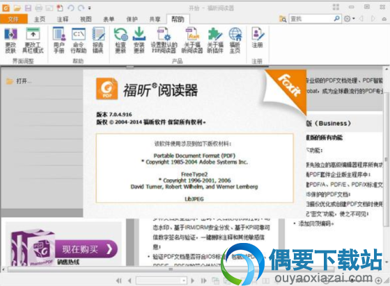Open 关于福昕插件 plugins icon
The image size is (390, 286).
click(x=215, y=40)
